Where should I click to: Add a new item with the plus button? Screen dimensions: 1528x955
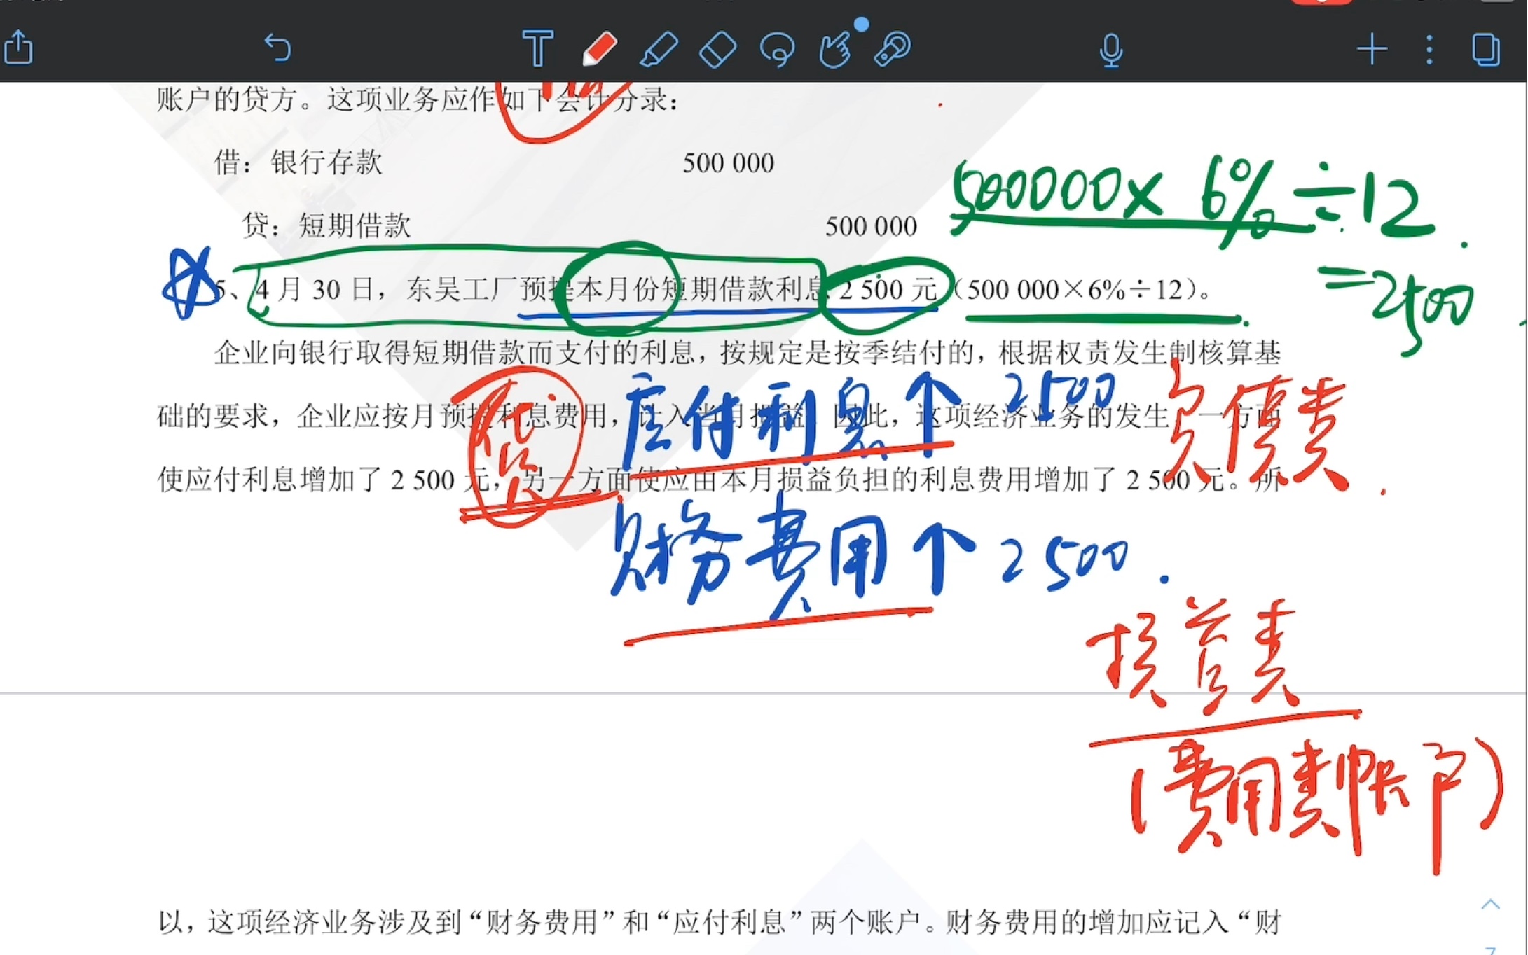pyautogui.click(x=1372, y=49)
